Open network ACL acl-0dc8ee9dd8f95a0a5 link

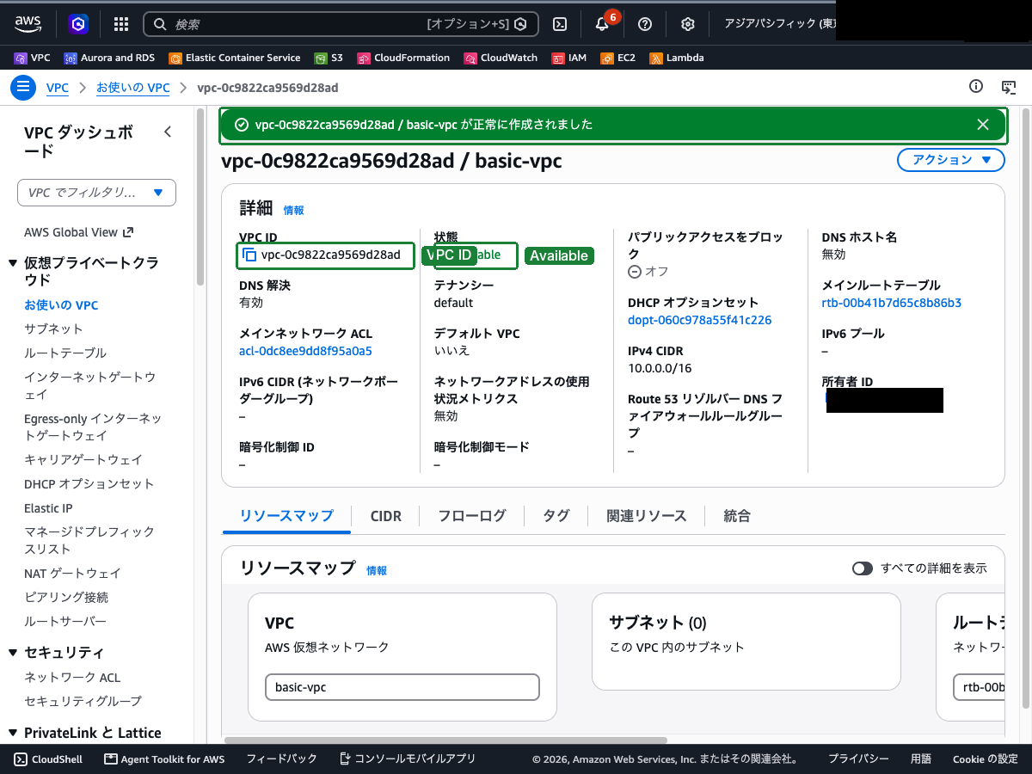click(305, 351)
